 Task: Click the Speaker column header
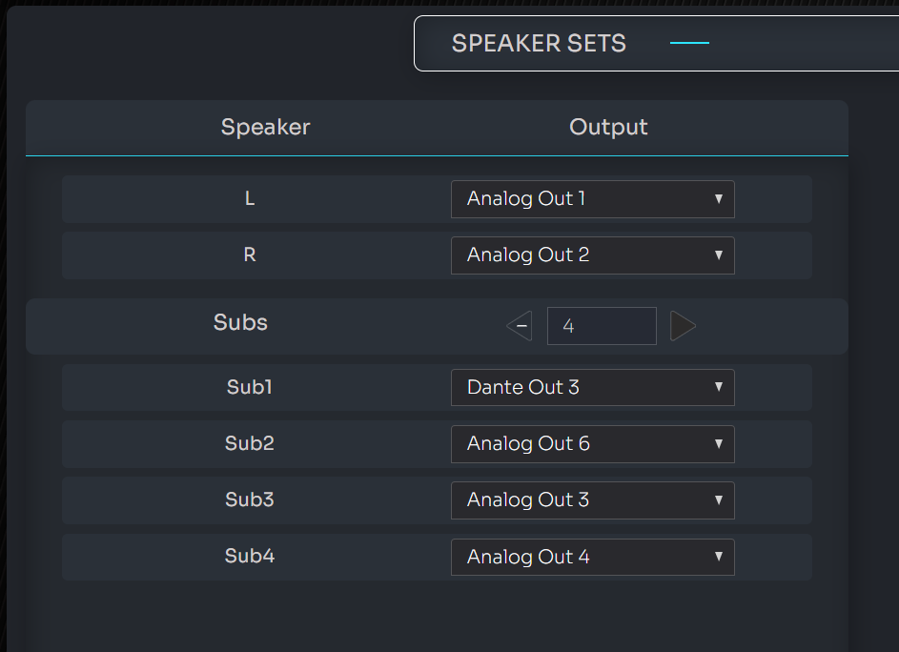(x=265, y=127)
